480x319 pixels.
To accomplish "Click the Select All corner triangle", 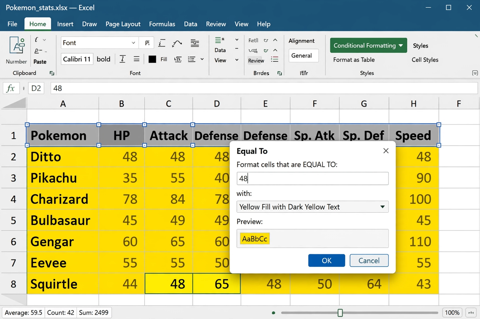I will [x=14, y=103].
